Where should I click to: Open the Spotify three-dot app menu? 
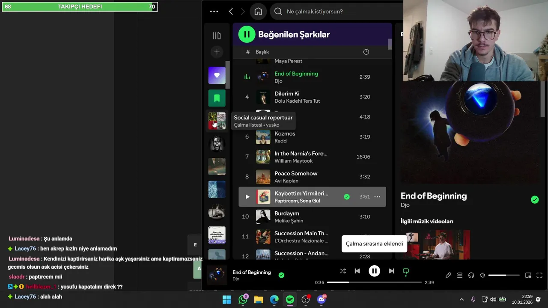pyautogui.click(x=214, y=12)
